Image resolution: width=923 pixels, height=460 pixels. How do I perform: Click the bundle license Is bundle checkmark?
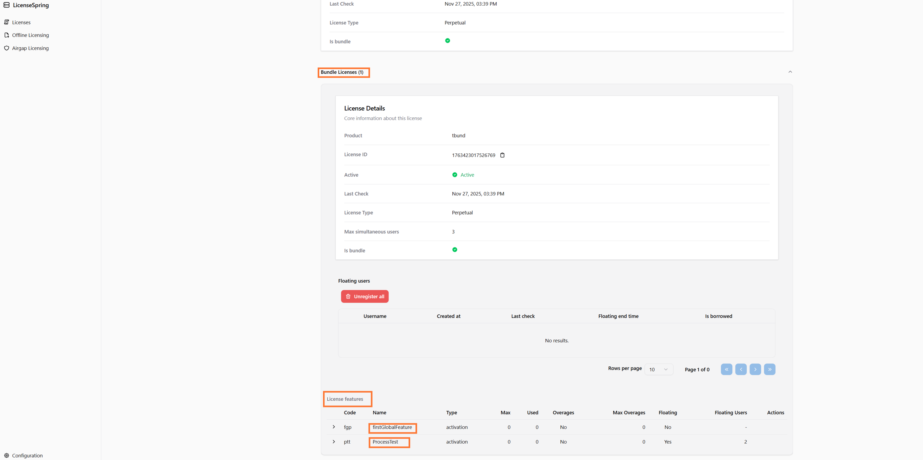click(x=455, y=250)
